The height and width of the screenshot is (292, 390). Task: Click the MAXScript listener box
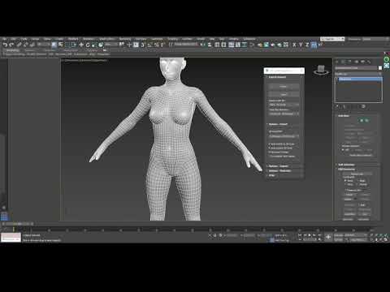point(11,238)
